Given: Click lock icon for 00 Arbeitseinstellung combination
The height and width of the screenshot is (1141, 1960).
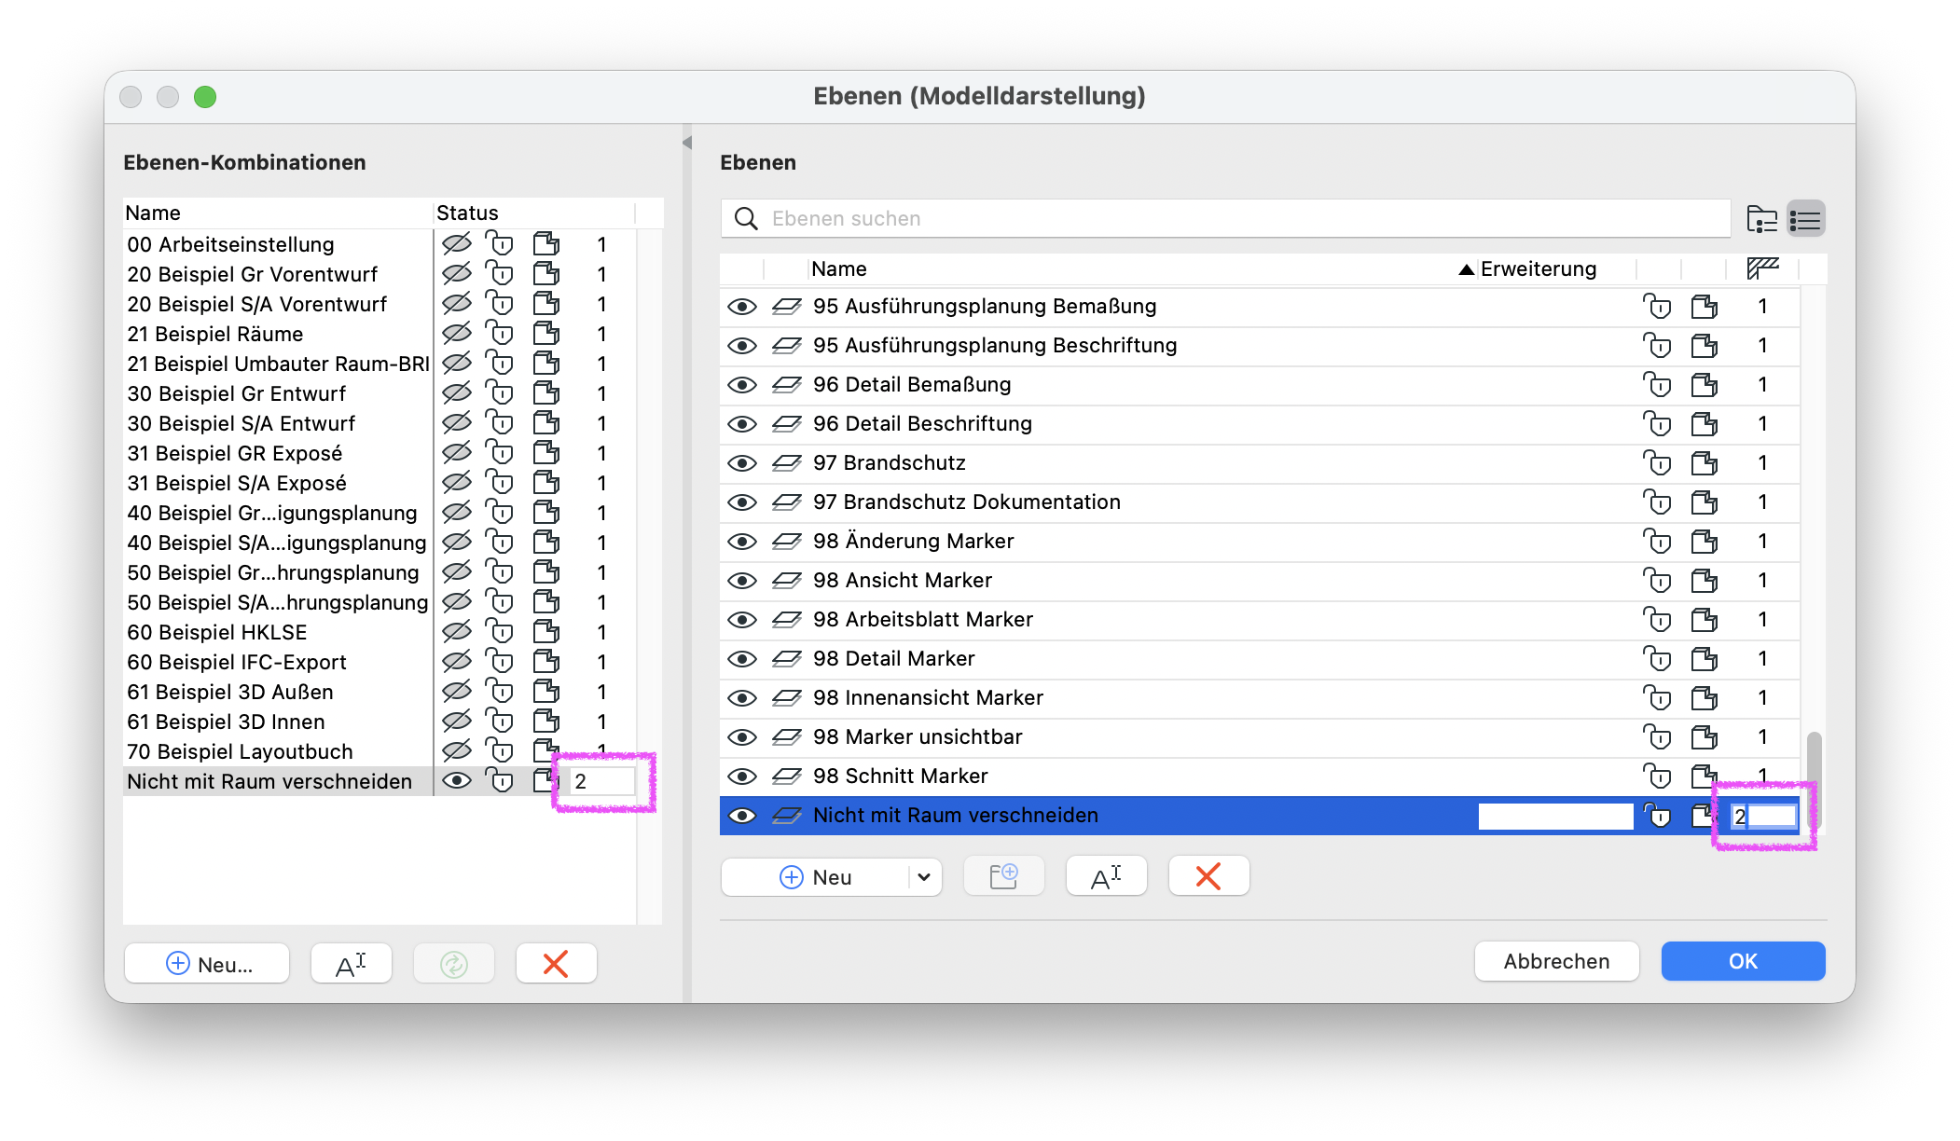Looking at the screenshot, I should coord(501,244).
